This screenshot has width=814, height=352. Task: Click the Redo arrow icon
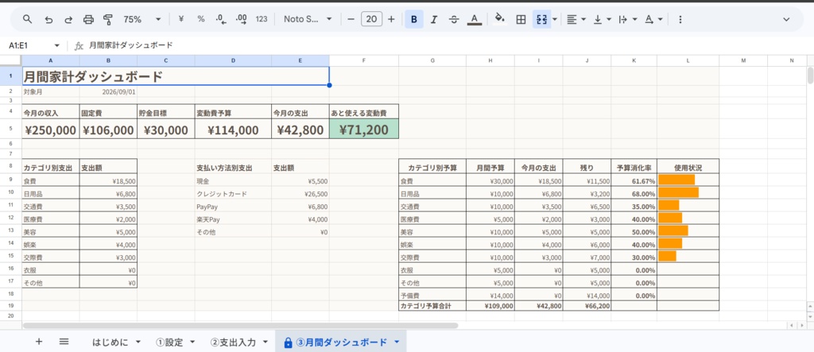point(68,19)
